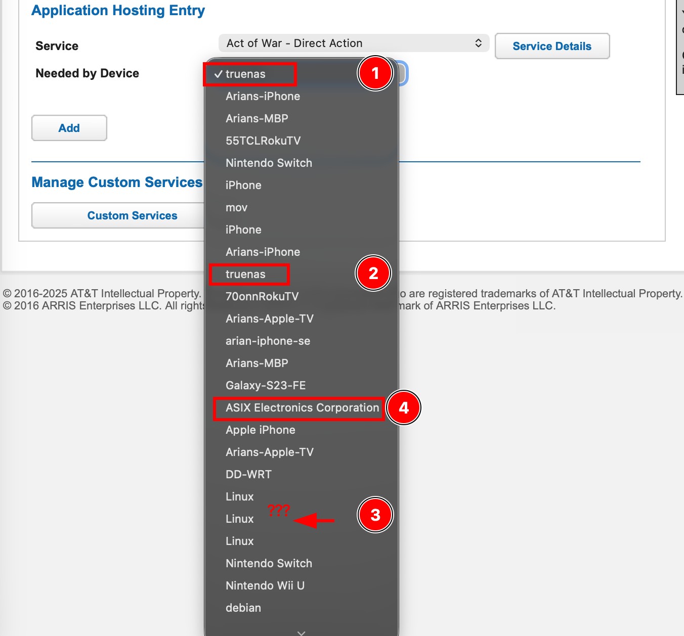Select the Nintendo Switch device
Viewport: 684px width, 636px height.
(x=269, y=163)
